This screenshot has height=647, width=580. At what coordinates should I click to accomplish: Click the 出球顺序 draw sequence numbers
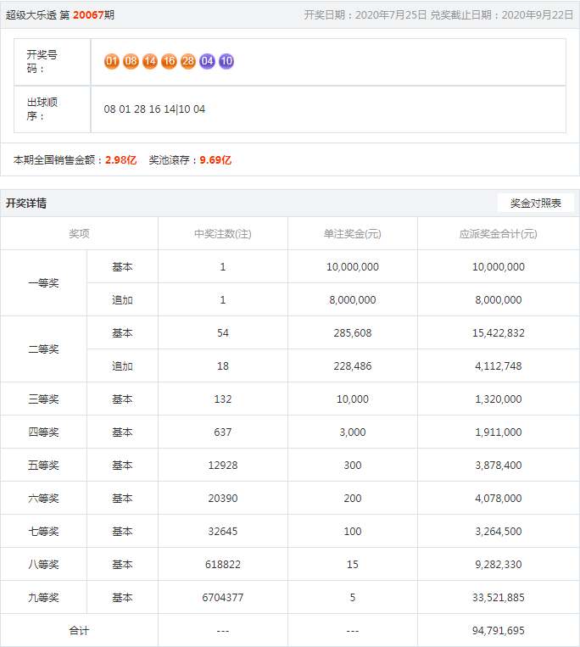[x=154, y=109]
